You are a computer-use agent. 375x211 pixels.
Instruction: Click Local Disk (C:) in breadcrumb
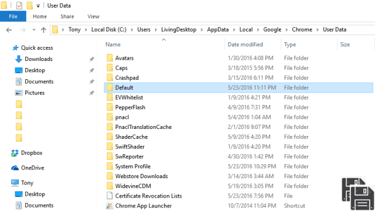coord(109,30)
